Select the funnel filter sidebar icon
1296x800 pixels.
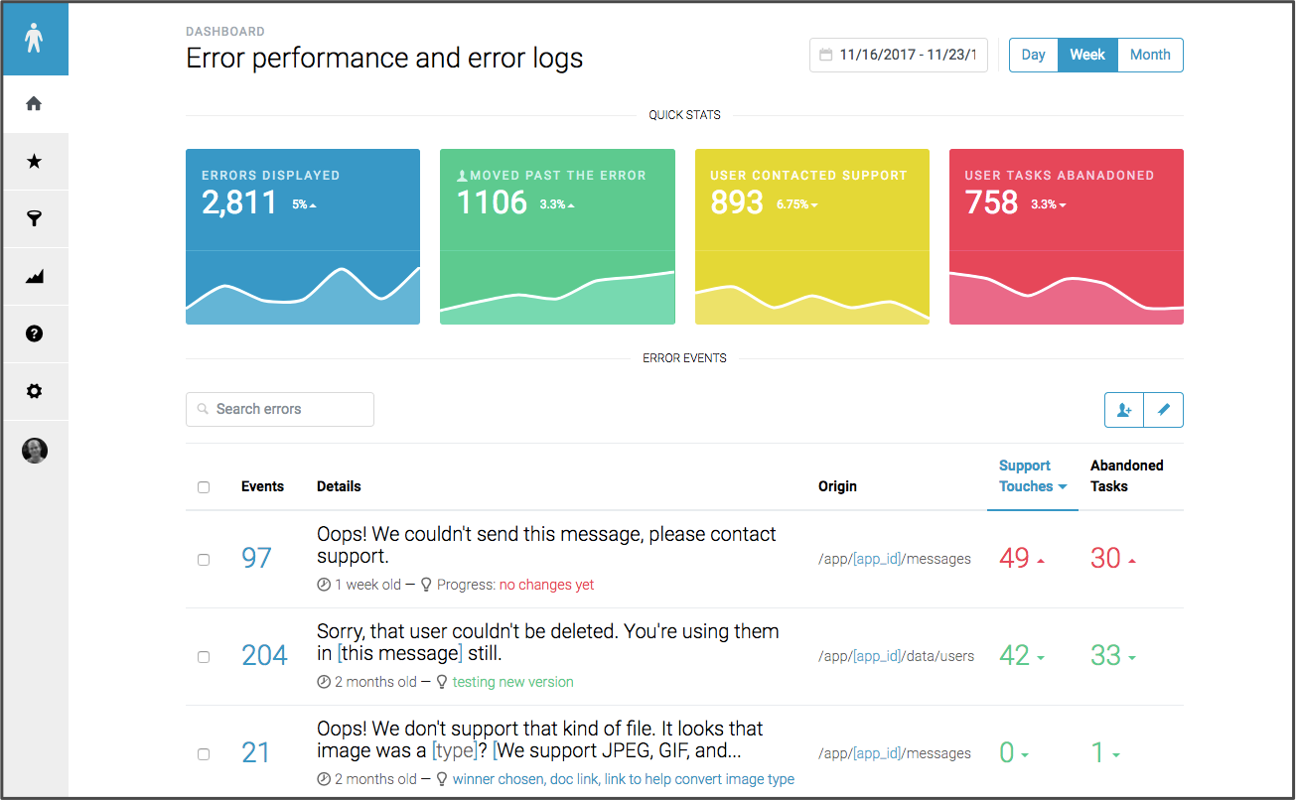[x=35, y=219]
